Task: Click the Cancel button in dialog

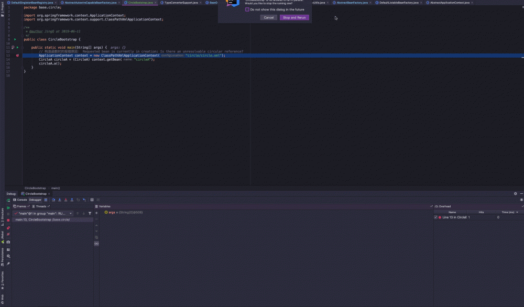Action: [x=269, y=17]
